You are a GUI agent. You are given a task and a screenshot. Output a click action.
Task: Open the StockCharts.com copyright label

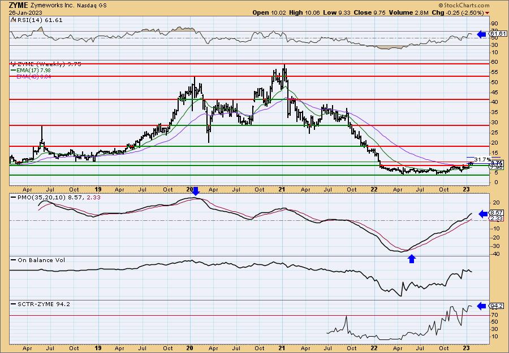pos(464,6)
